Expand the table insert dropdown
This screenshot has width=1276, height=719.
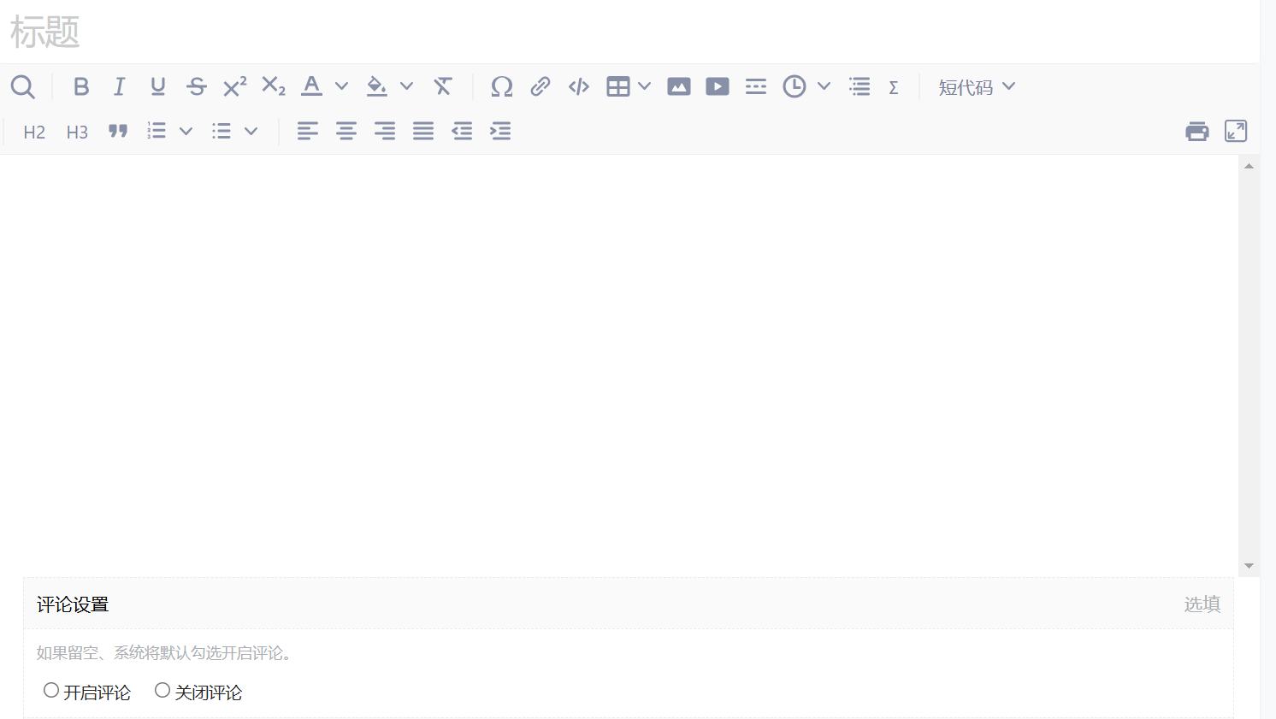pyautogui.click(x=645, y=86)
